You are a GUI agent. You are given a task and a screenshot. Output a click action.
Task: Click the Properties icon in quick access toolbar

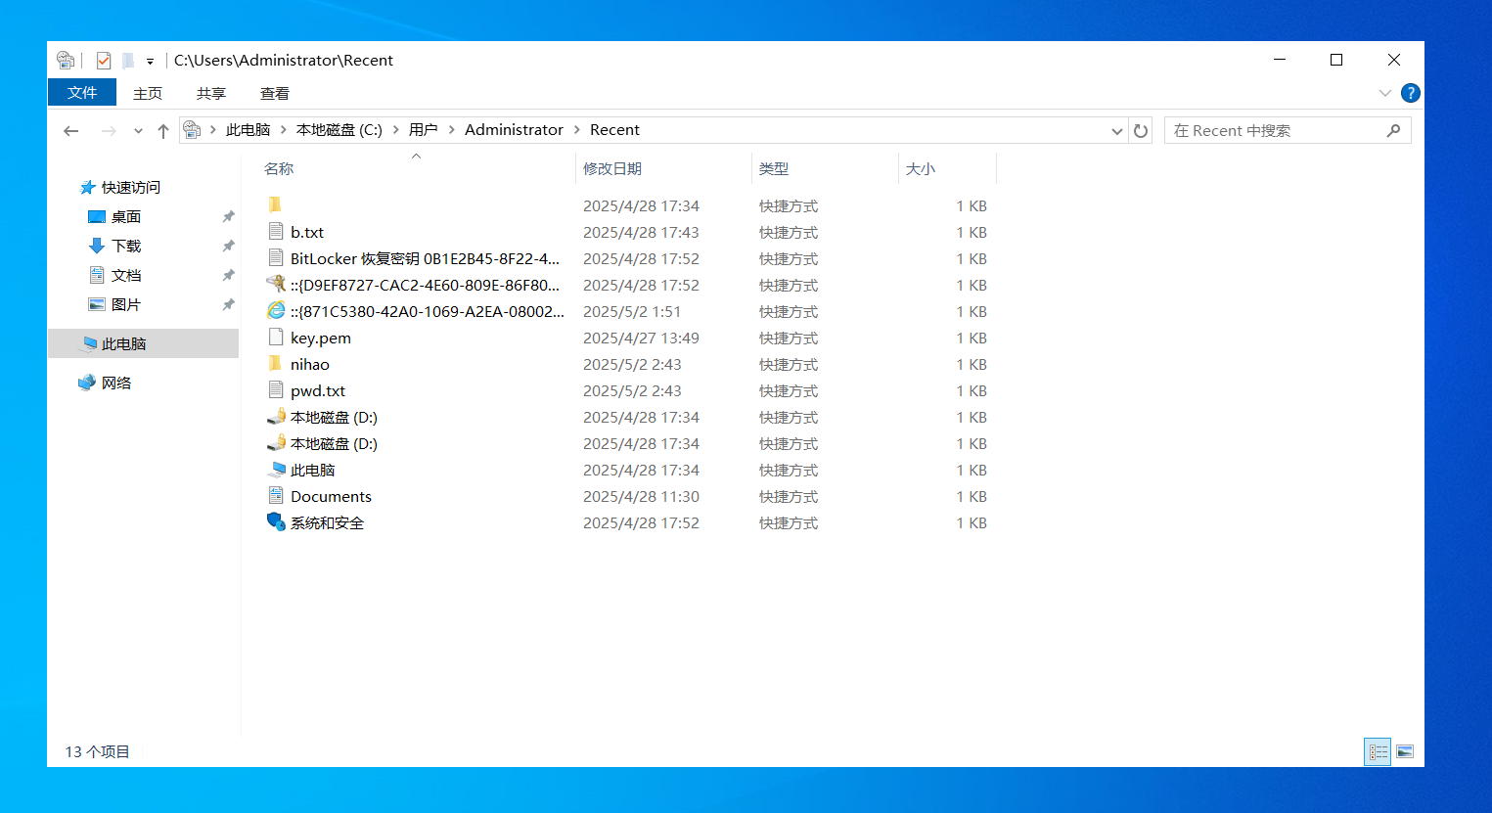(x=104, y=61)
